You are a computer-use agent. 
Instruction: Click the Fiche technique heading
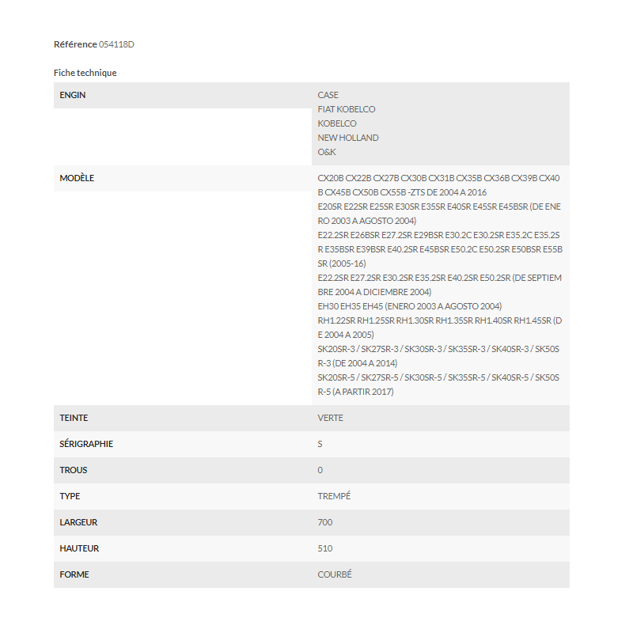point(85,73)
